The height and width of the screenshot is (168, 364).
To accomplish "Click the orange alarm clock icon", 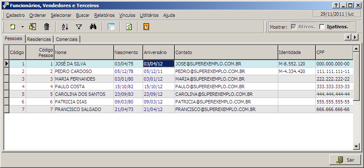I will tap(146, 27).
